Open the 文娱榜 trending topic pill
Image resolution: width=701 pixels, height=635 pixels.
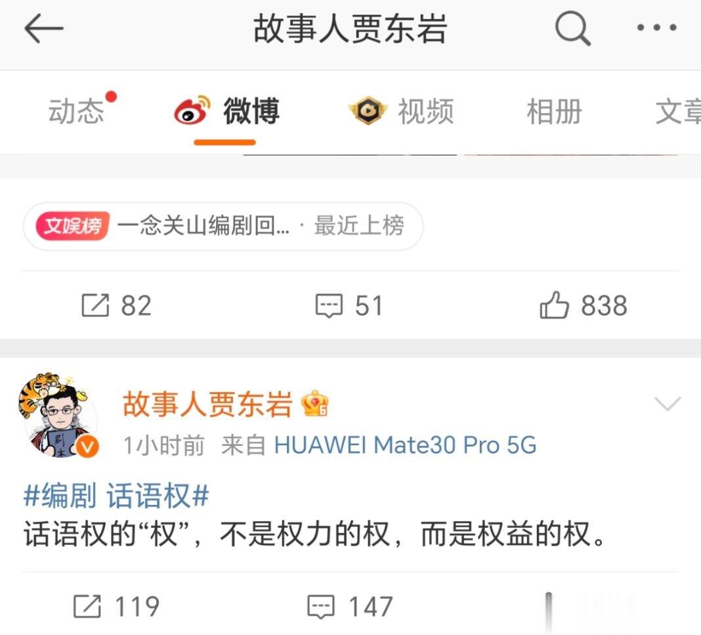(223, 226)
